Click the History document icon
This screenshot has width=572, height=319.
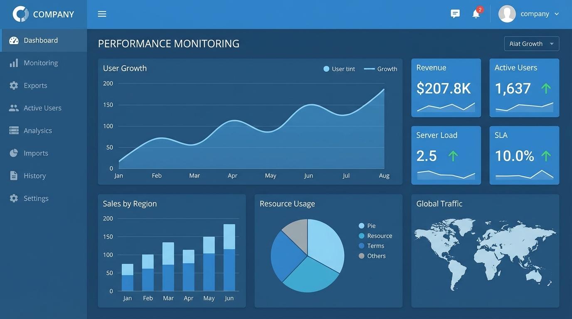click(x=14, y=176)
